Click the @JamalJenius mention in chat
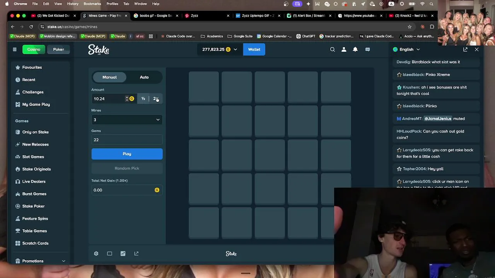Viewport: 495px width, 278px height. (438, 119)
